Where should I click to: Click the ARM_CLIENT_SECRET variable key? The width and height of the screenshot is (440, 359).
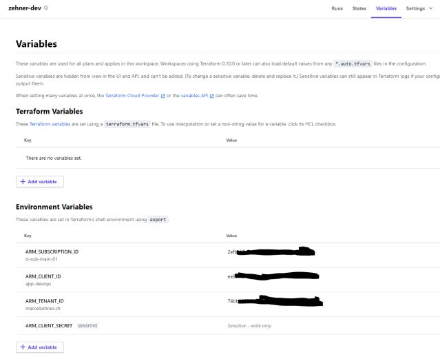pyautogui.click(x=49, y=325)
